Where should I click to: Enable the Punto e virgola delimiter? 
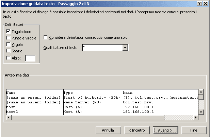(x=8, y=38)
